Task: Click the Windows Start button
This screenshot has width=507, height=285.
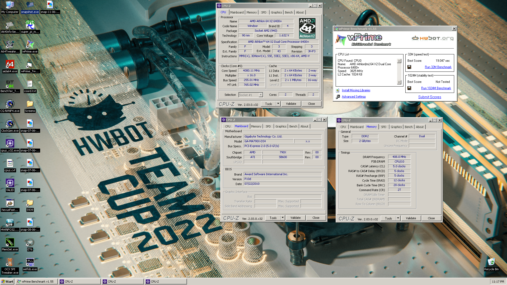Action: click(7, 282)
